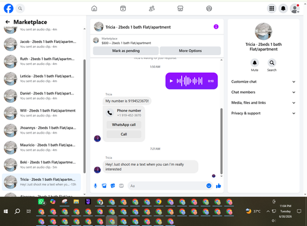307x226 pixels.
Task: Click the choose sticker icon
Action: pos(113,186)
